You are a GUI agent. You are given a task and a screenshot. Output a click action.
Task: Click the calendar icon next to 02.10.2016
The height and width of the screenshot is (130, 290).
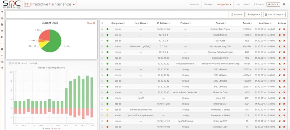click(10, 63)
